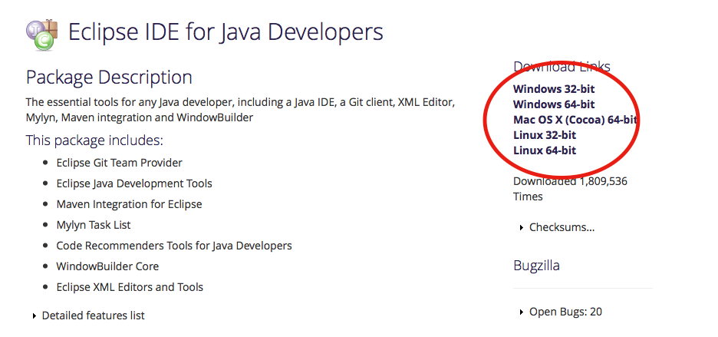Select the Package Description heading

(109, 78)
